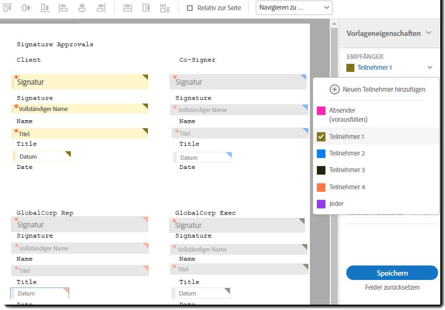Screen dimensions: 445x310
Task: Align selected fields to bottom edge
Action: click(44, 8)
